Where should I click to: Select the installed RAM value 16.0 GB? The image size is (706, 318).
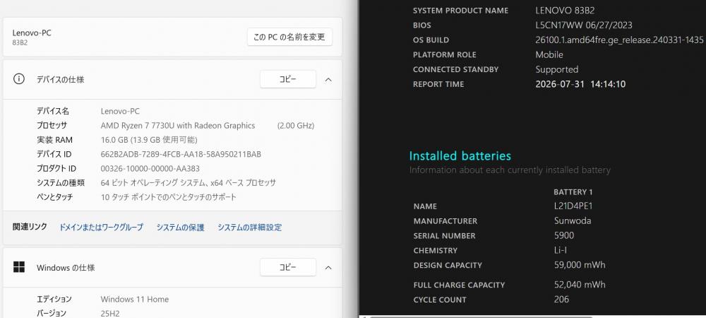[149, 140]
